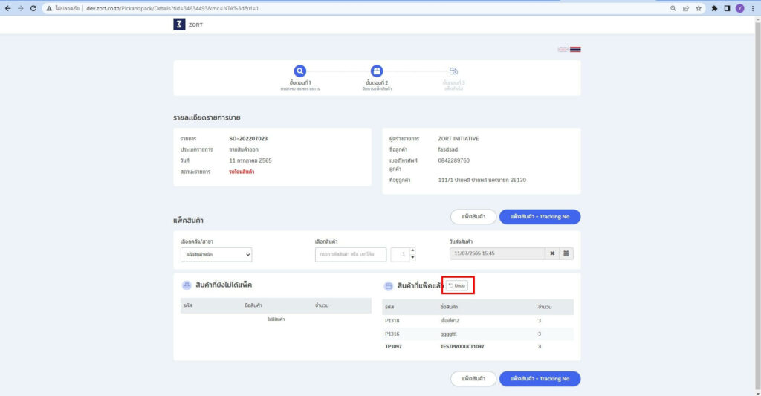Screen dimensions: 761x396
Task: Open the browser extensions puzzle icon
Action: pyautogui.click(x=714, y=8)
